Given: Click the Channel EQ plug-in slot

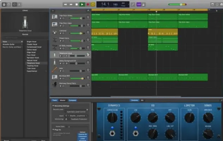Looking at the screenshot, I should pyautogui.click(x=83, y=134).
